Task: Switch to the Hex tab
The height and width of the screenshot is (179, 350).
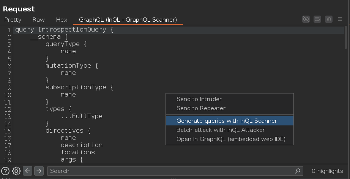Action: coord(61,20)
